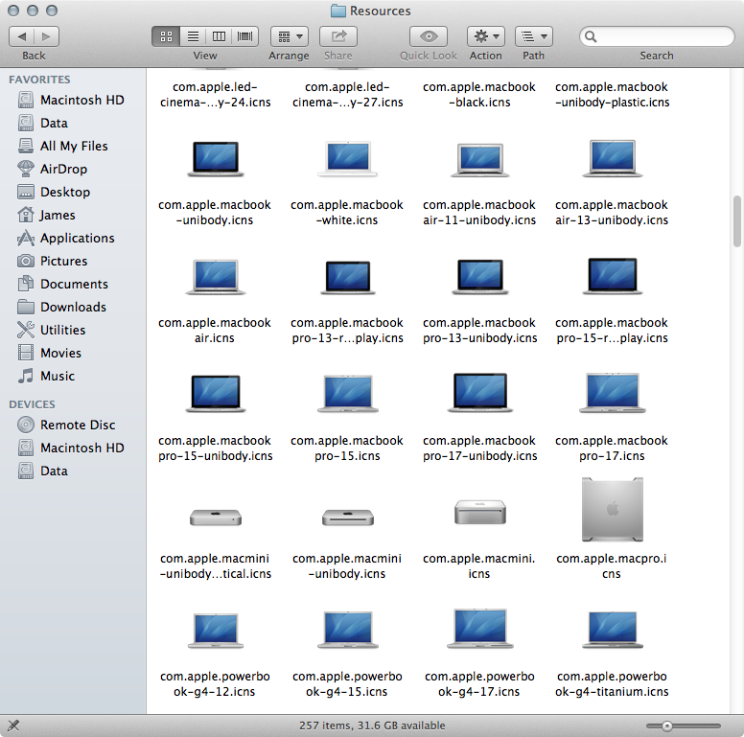Open the James home folder
This screenshot has width=744, height=737.
pyautogui.click(x=73, y=216)
